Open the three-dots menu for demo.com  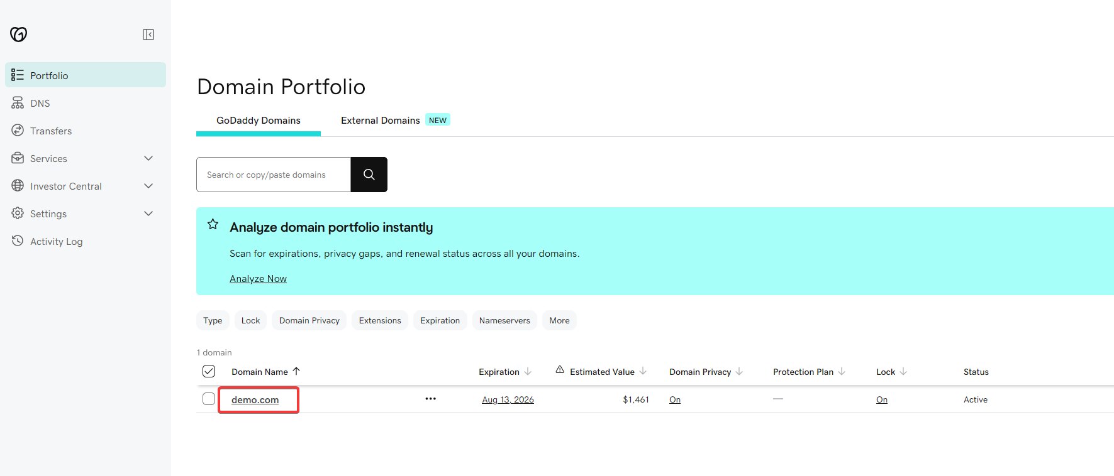pyautogui.click(x=430, y=399)
